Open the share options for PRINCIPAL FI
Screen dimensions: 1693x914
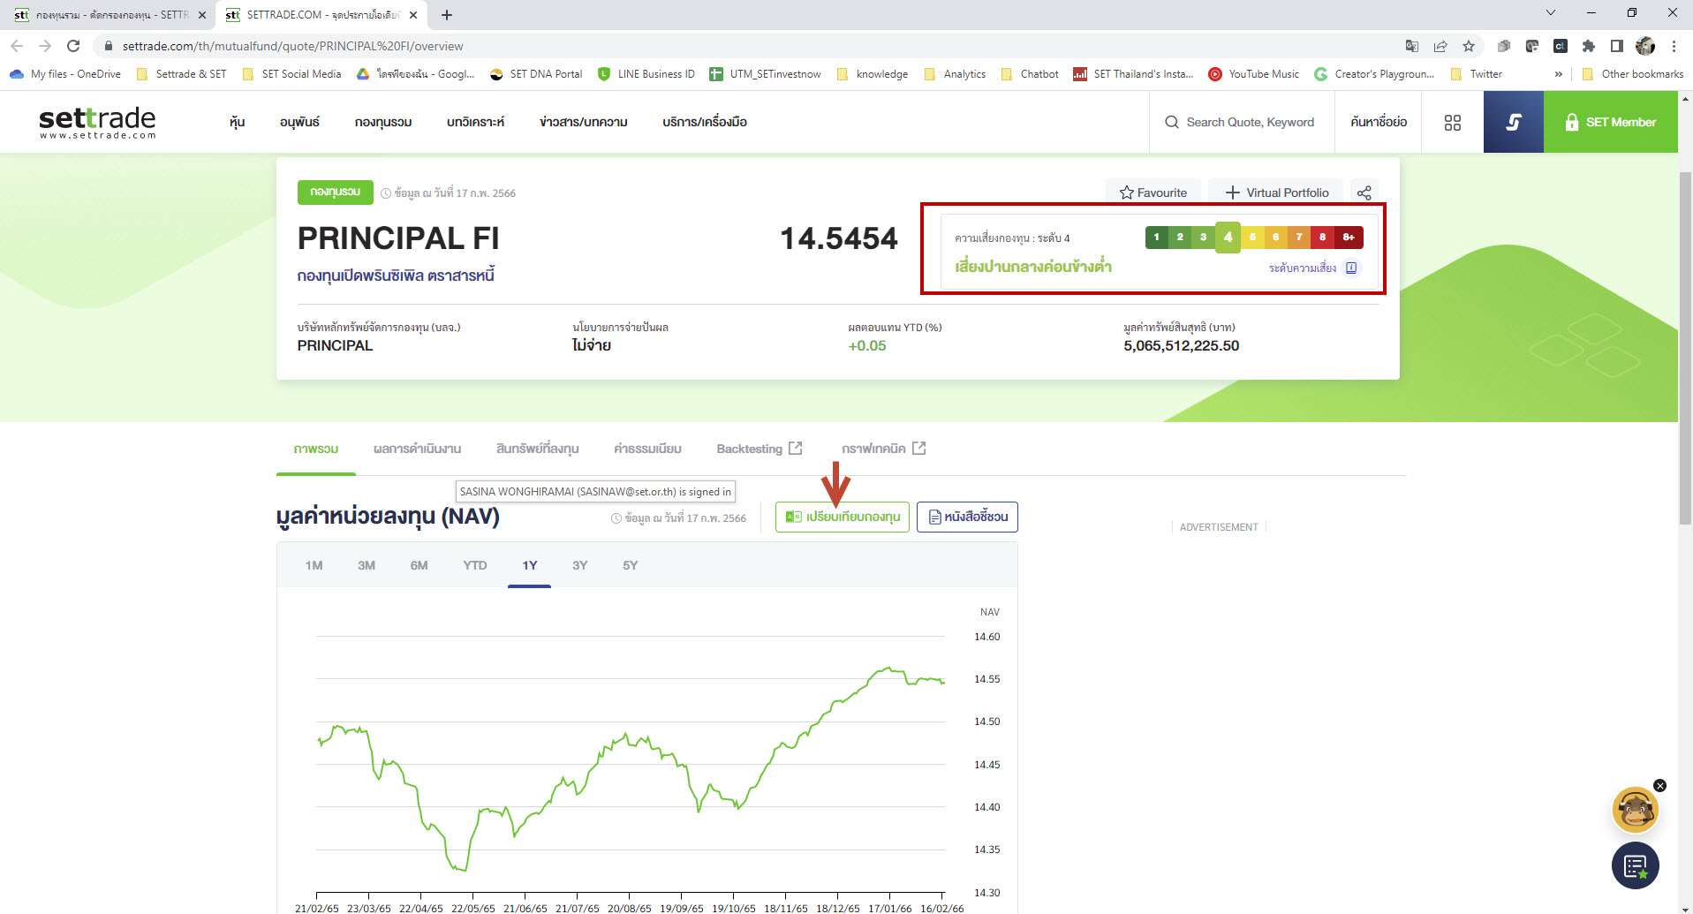[1364, 192]
